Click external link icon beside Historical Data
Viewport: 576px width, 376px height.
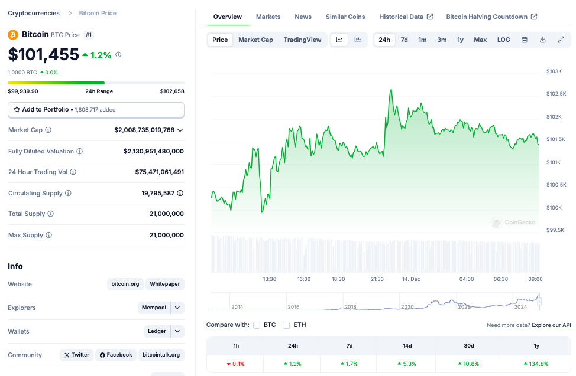430,17
